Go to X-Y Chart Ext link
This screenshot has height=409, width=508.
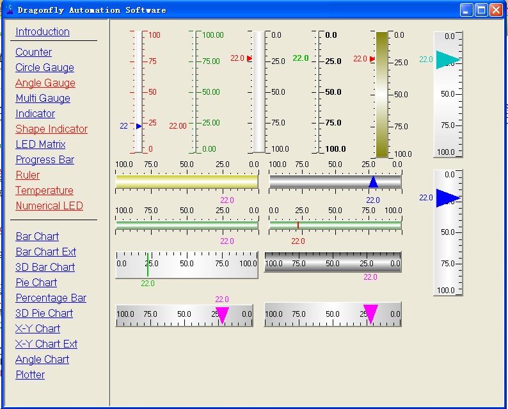46,344
